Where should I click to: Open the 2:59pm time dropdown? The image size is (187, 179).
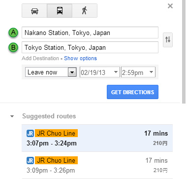click(x=138, y=72)
